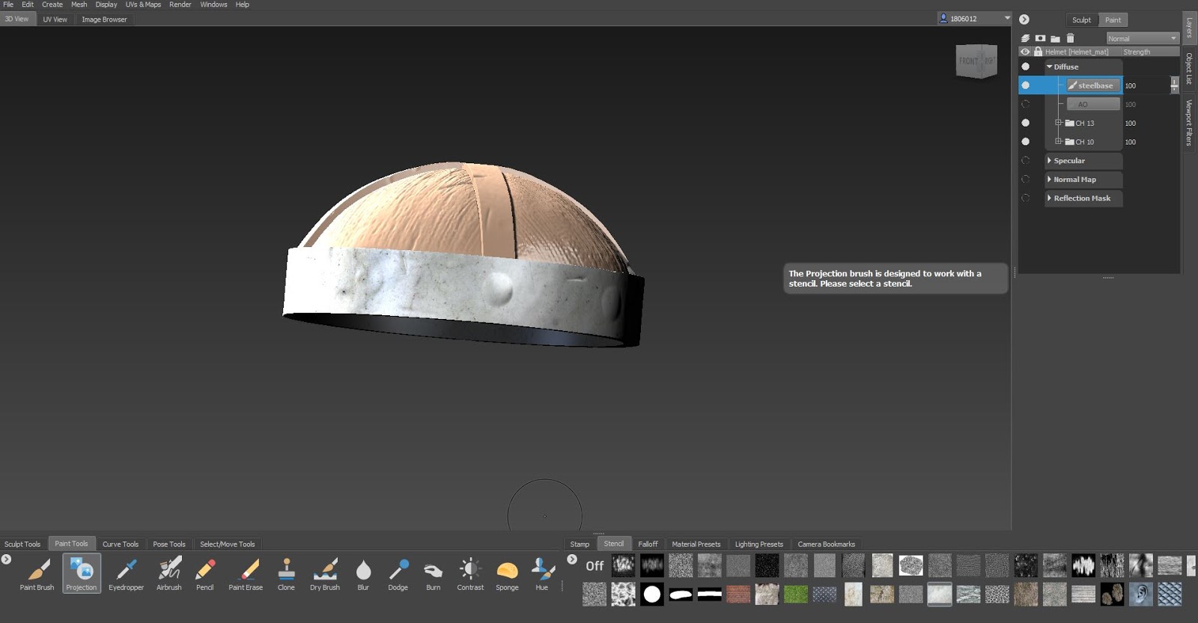
Task: Expand the Normal Map channel
Action: [1049, 179]
